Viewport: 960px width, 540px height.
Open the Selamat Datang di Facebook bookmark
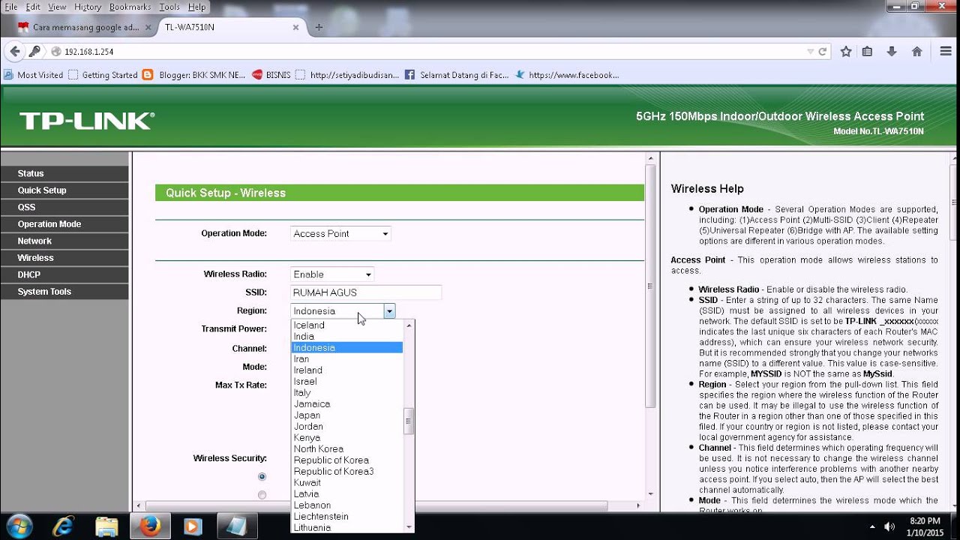pyautogui.click(x=456, y=75)
